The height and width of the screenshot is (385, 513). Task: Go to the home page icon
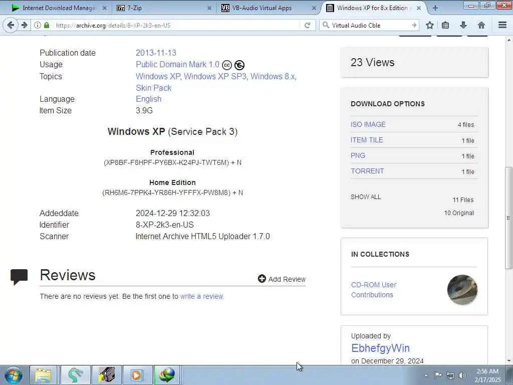(481, 25)
